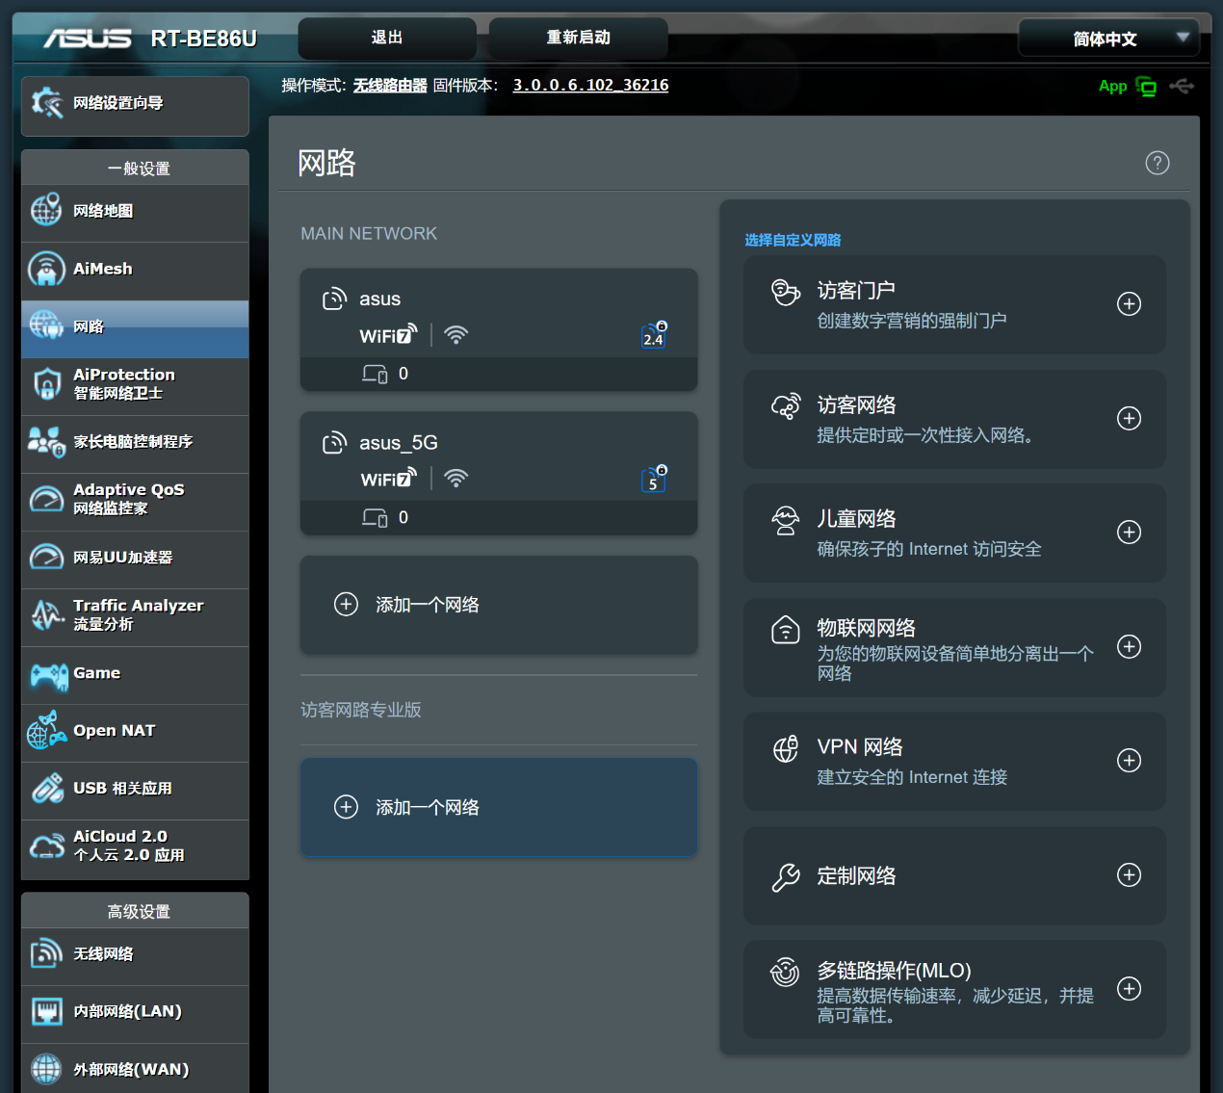Open the firmware version link
The width and height of the screenshot is (1223, 1093).
click(590, 86)
